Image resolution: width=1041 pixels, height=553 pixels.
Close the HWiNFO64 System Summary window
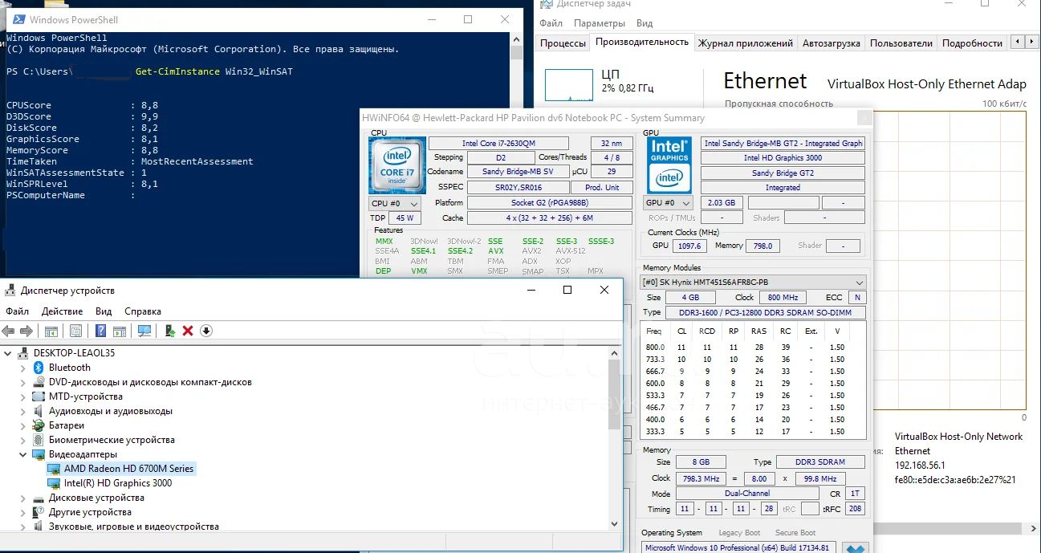pos(864,117)
